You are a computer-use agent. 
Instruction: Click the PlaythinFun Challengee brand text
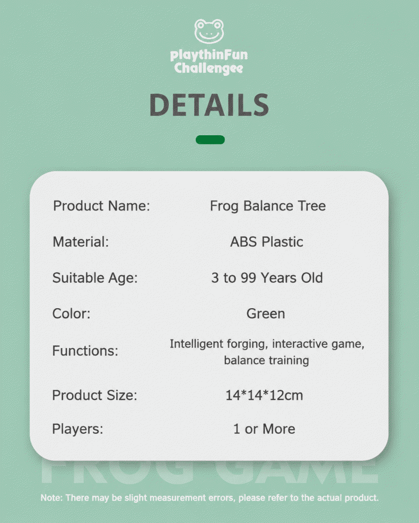209,62
